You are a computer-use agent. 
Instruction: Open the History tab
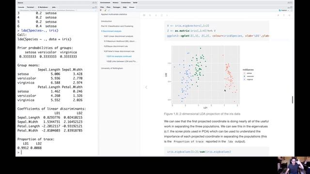115,2
